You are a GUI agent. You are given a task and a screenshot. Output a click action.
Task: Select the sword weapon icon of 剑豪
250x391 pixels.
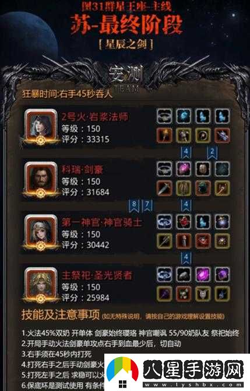(x=164, y=188)
